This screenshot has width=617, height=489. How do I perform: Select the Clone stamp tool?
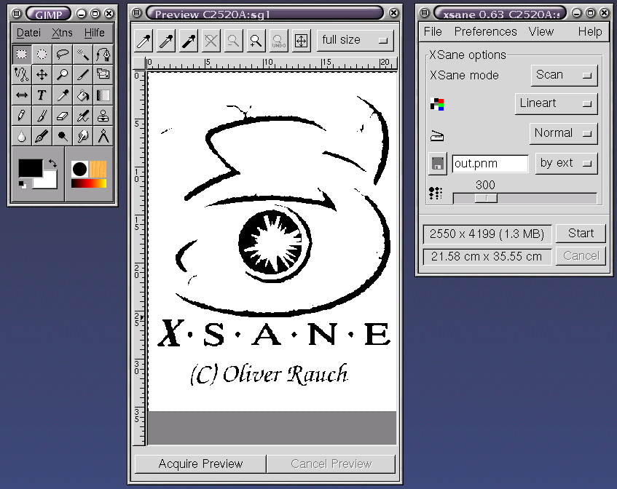[x=103, y=116]
